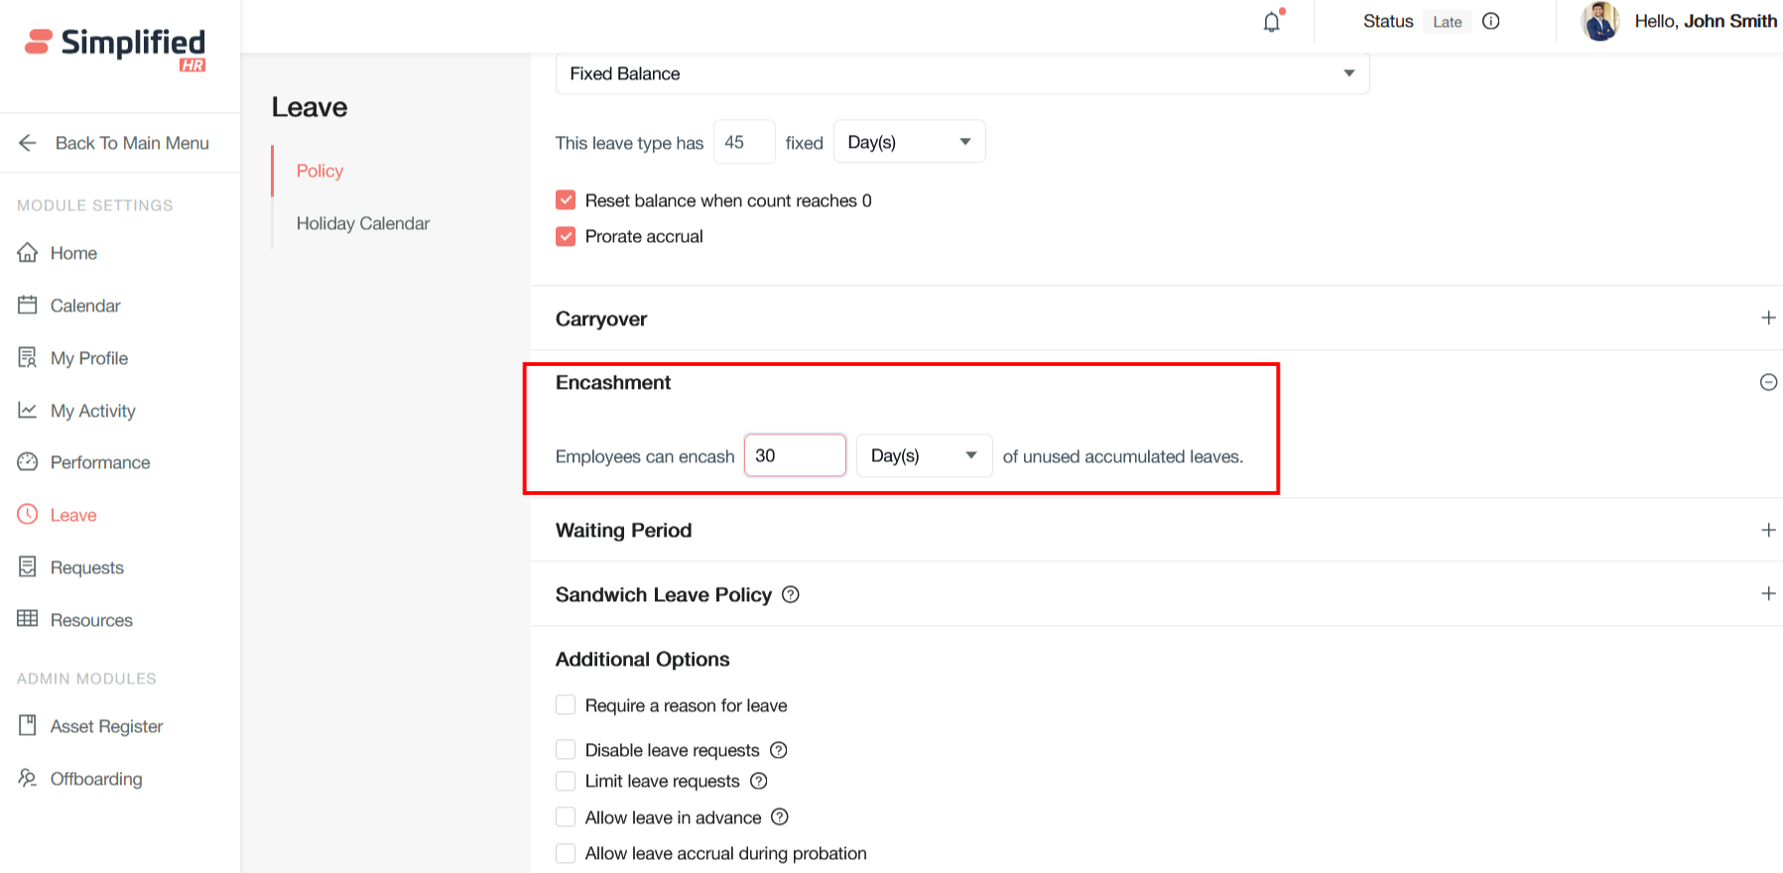
Task: Click the encash days input field
Action: (x=795, y=455)
